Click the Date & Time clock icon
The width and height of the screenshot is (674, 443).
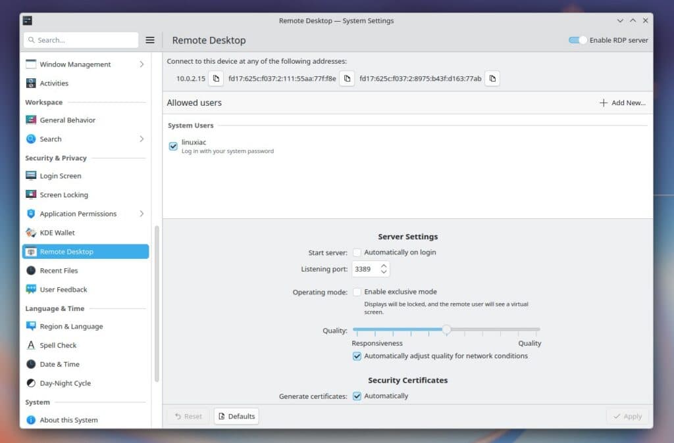pyautogui.click(x=31, y=364)
